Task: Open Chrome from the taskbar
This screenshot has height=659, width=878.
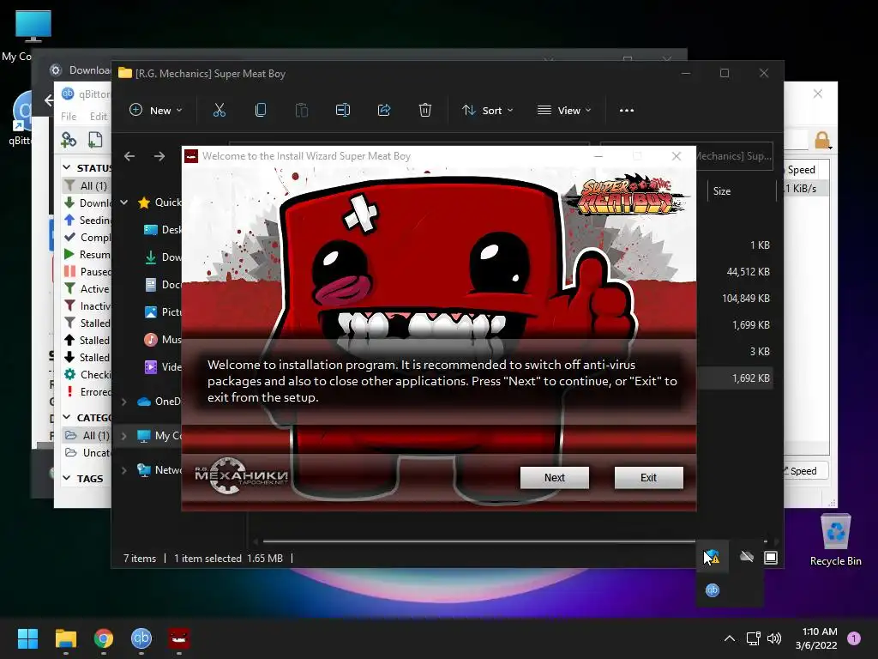Action: click(x=104, y=638)
